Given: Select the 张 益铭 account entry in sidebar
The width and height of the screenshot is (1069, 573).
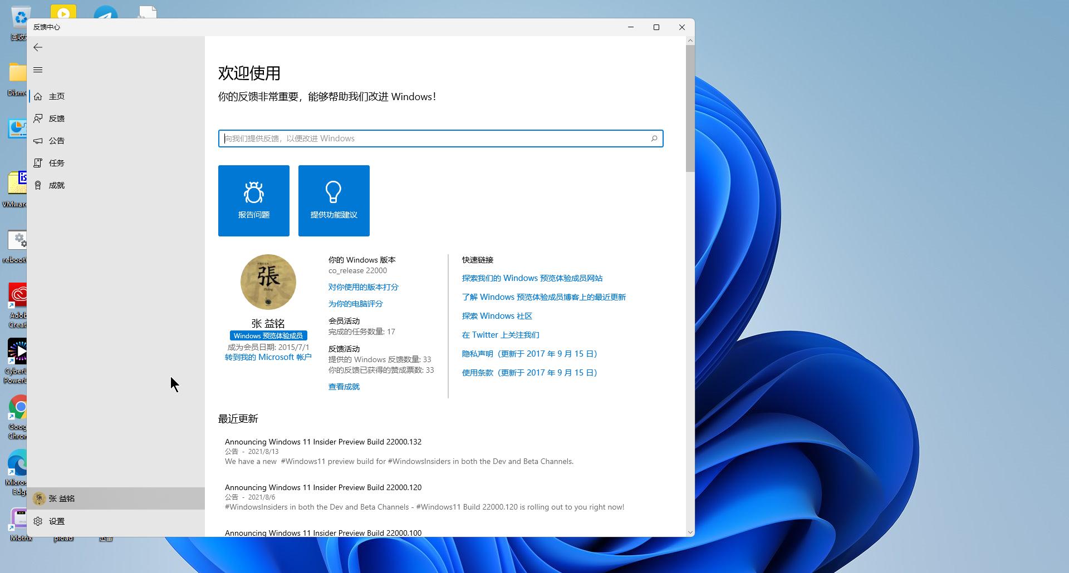Looking at the screenshot, I should tap(116, 498).
